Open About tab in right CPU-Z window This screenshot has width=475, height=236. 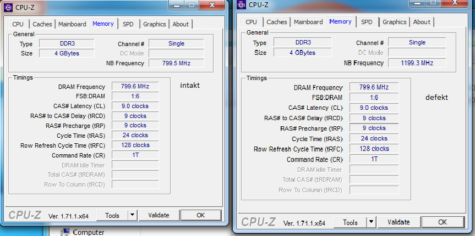click(422, 22)
